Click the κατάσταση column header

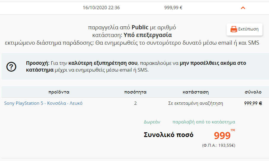tap(195, 92)
